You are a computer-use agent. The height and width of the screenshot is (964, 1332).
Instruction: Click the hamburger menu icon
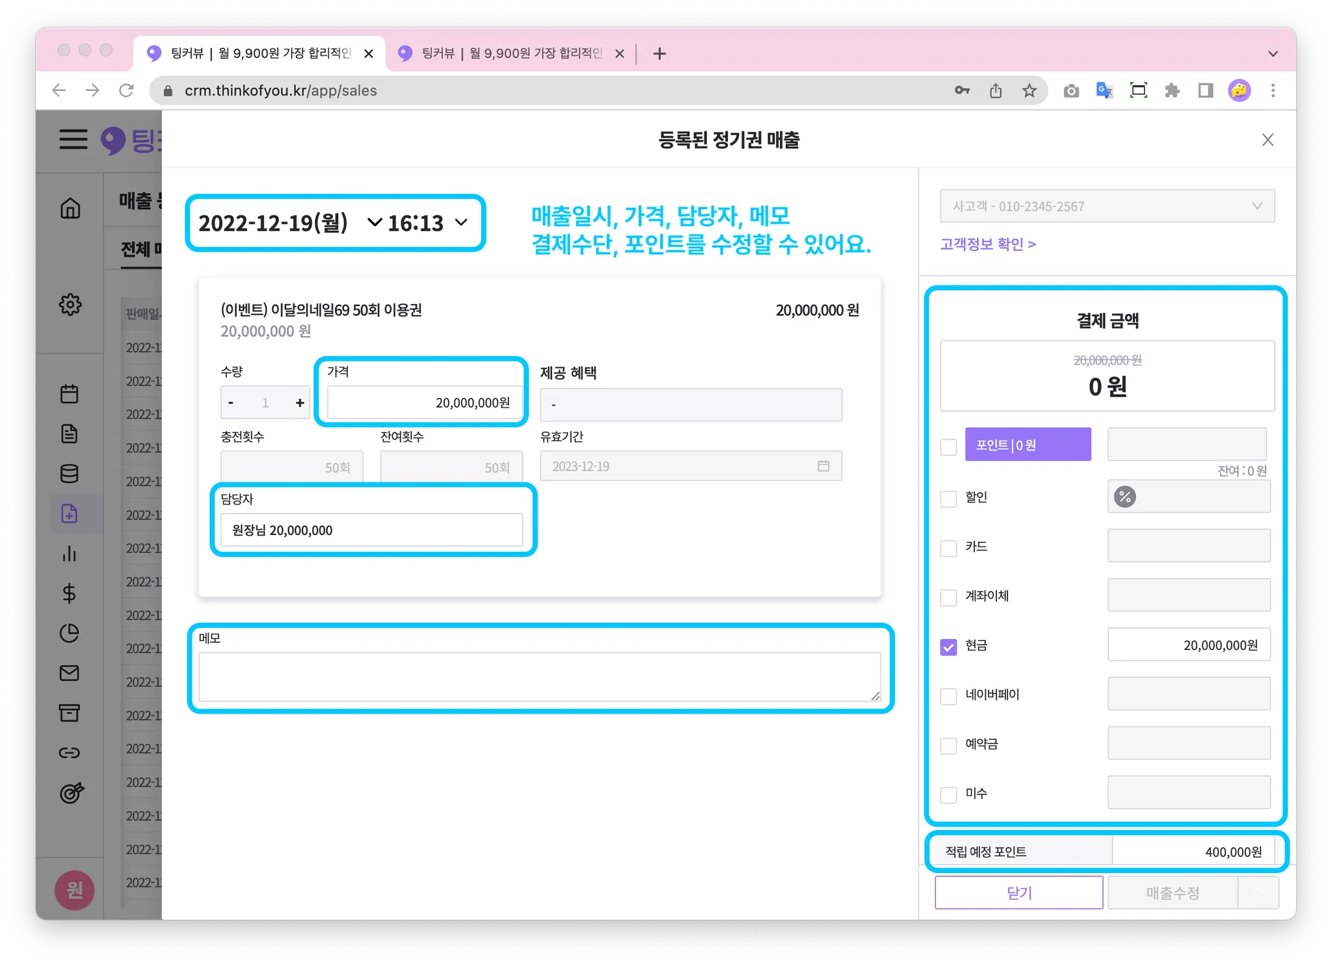coord(73,139)
